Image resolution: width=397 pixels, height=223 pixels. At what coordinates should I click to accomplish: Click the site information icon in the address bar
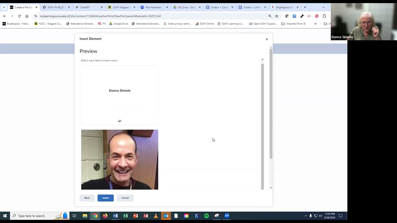click(x=36, y=16)
